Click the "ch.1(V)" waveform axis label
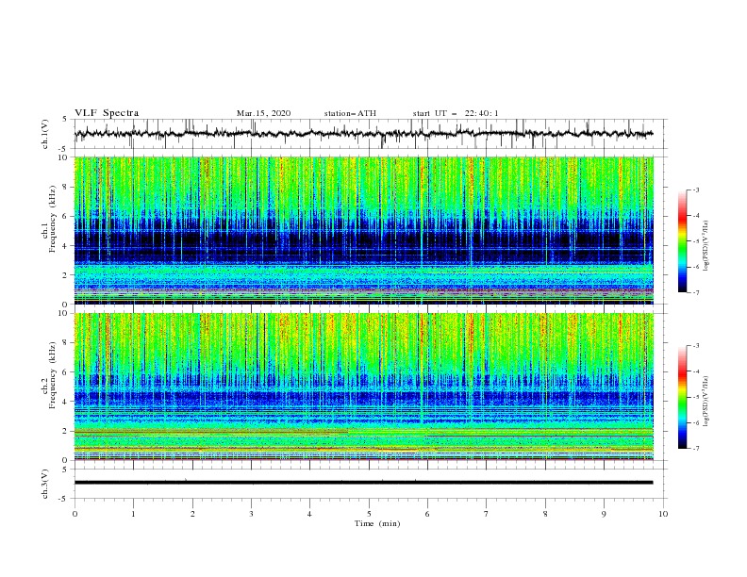 45,134
